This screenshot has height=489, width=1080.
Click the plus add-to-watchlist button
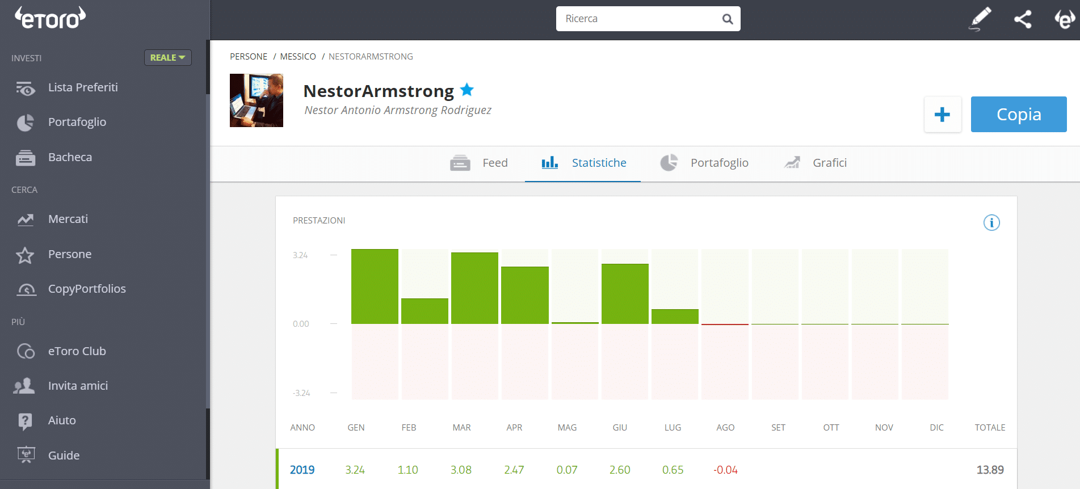click(943, 114)
